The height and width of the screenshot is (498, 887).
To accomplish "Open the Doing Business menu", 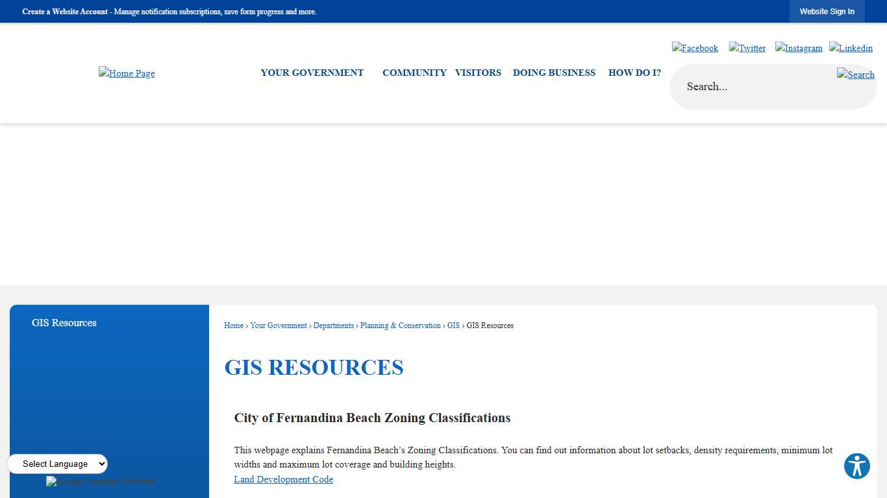I will click(554, 73).
